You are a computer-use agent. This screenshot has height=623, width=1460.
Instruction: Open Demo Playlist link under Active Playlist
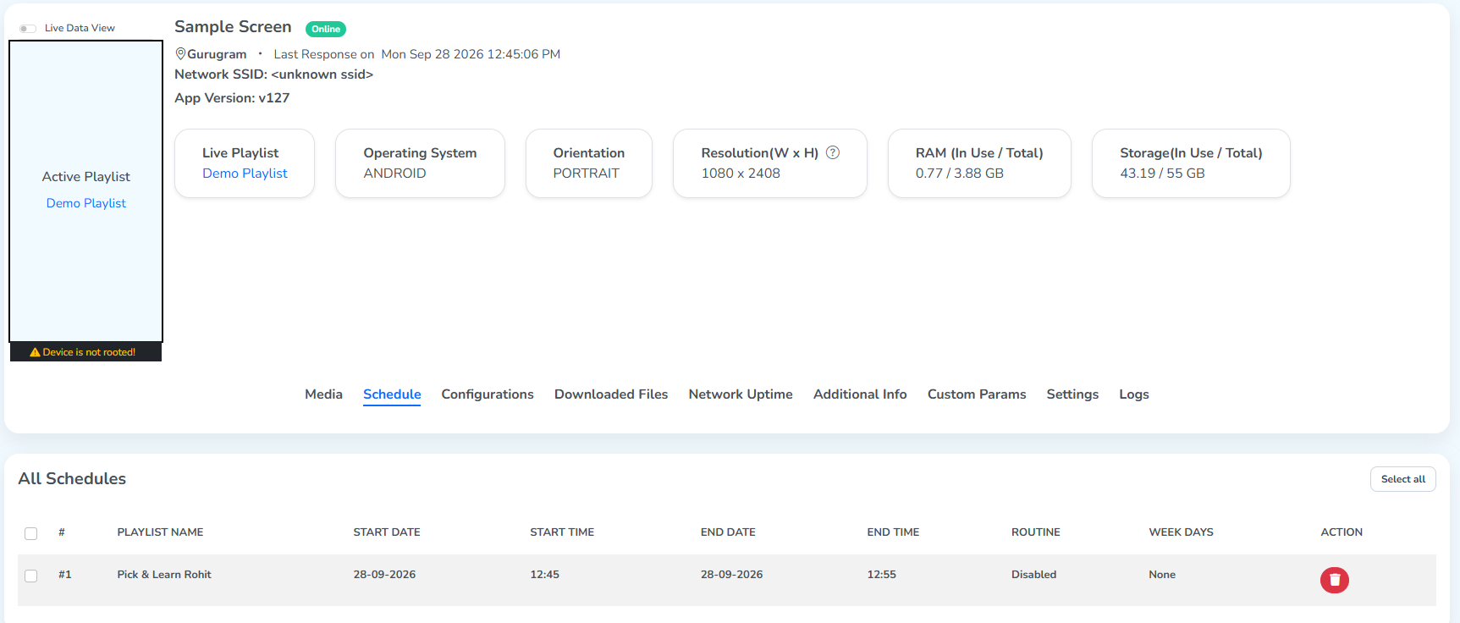(86, 203)
